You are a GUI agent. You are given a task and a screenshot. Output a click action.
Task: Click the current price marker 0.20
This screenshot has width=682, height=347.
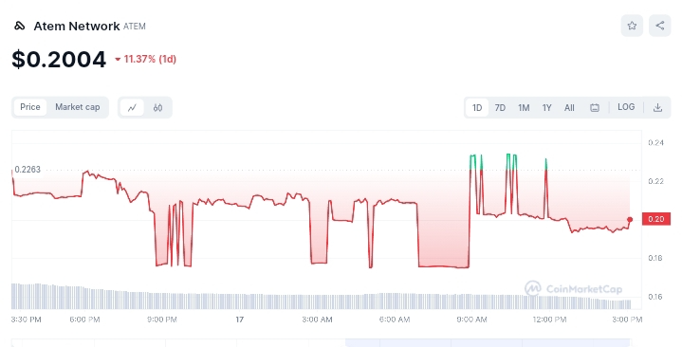pos(655,219)
